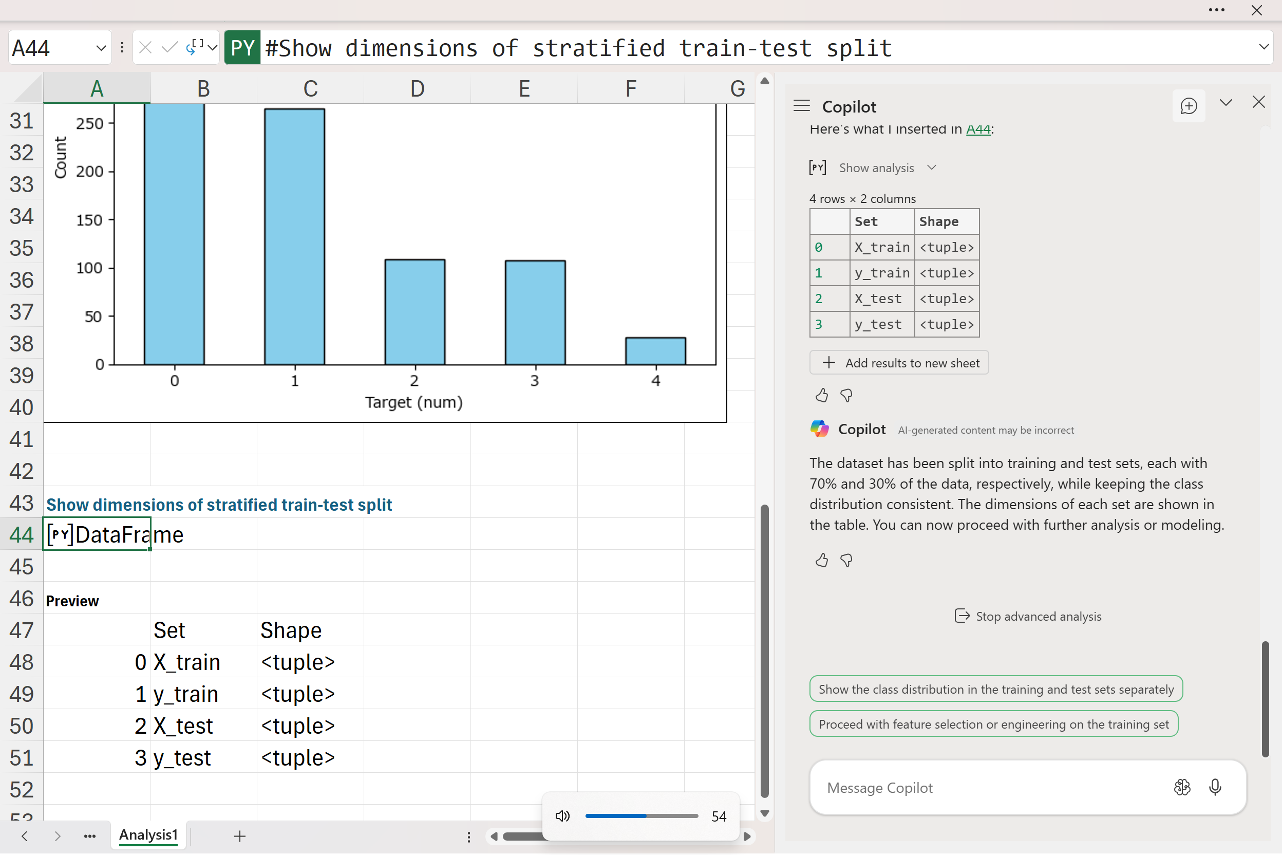Click the new chat icon in Copilot
Image resolution: width=1282 pixels, height=855 pixels.
pyautogui.click(x=1188, y=106)
